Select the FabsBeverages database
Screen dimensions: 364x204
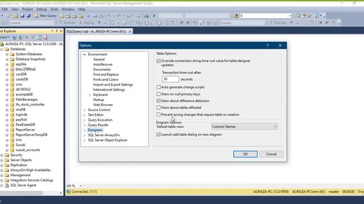(x=27, y=100)
